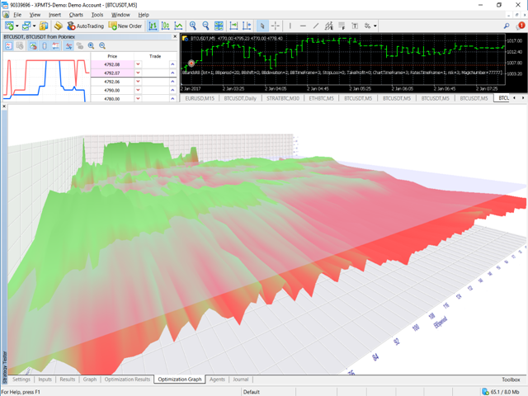Select the horizontal line drawing tool
The image size is (528, 396).
coord(303,26)
